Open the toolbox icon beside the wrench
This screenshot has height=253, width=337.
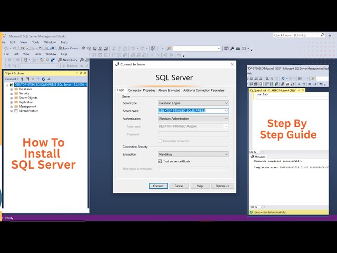[238, 48]
